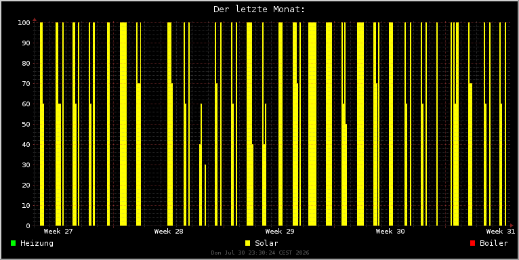Viewport: 519px width, 260px height.
Task: Click the 100 value on the y-axis
Action: (x=24, y=23)
